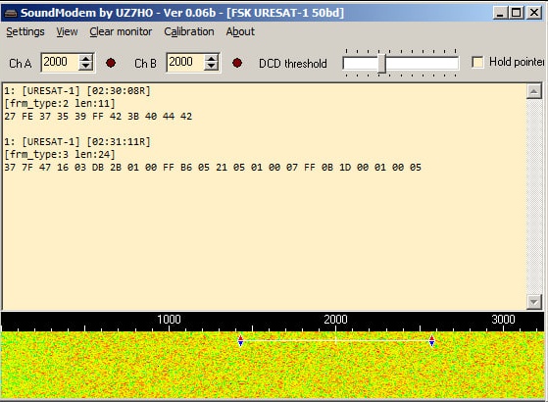Click the hex line starting with 37 7F 47

(x=213, y=167)
